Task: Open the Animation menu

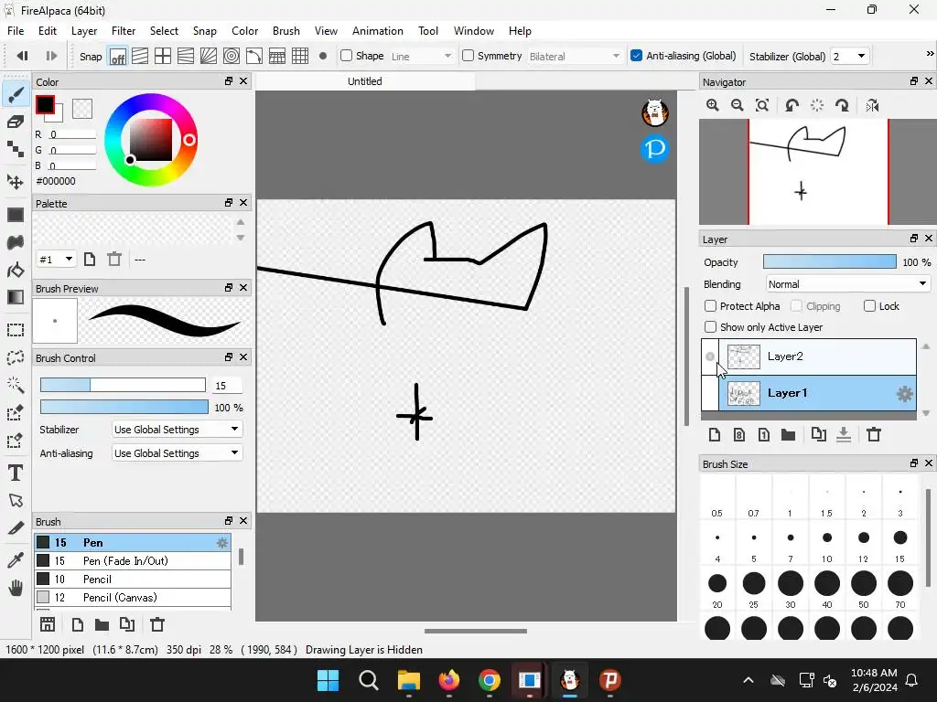Action: pos(378,31)
